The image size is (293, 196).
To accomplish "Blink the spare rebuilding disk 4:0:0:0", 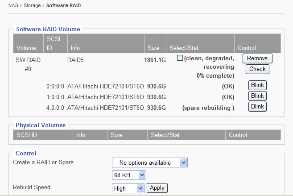I will pyautogui.click(x=257, y=107).
